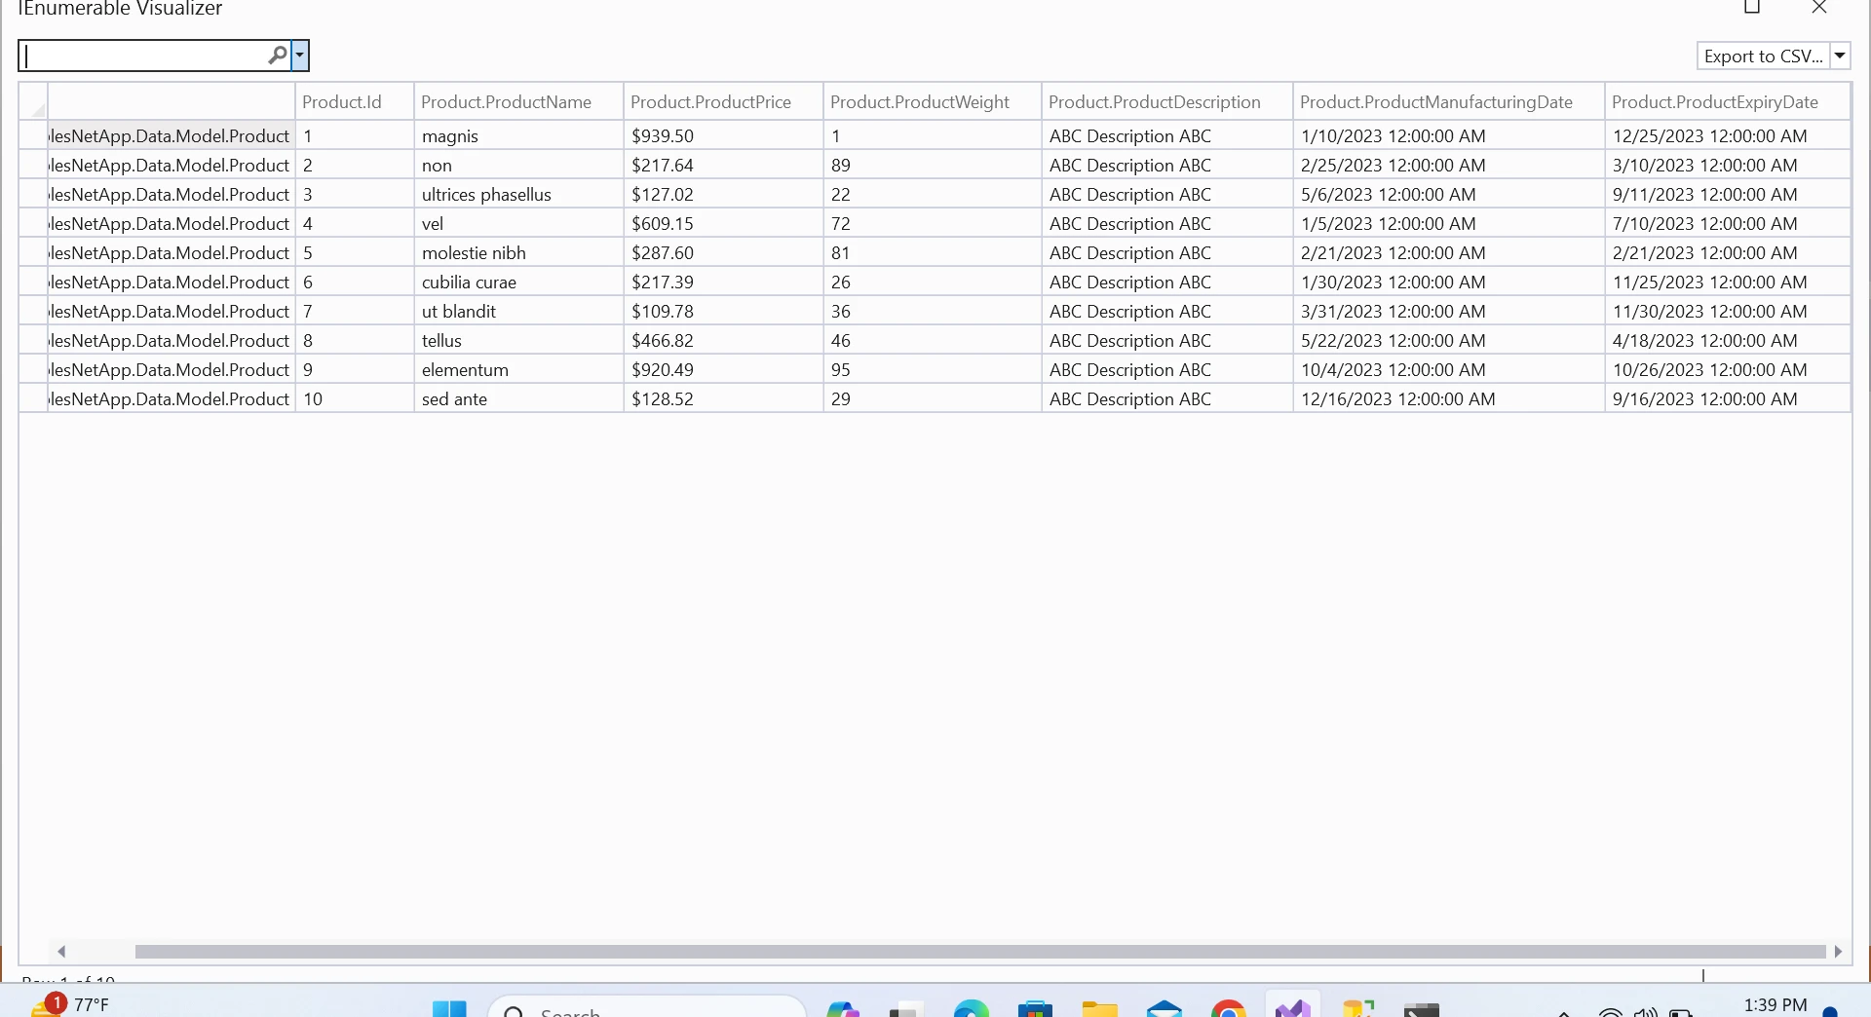Select the $287.60 price cell
The image size is (1871, 1017).
723,252
